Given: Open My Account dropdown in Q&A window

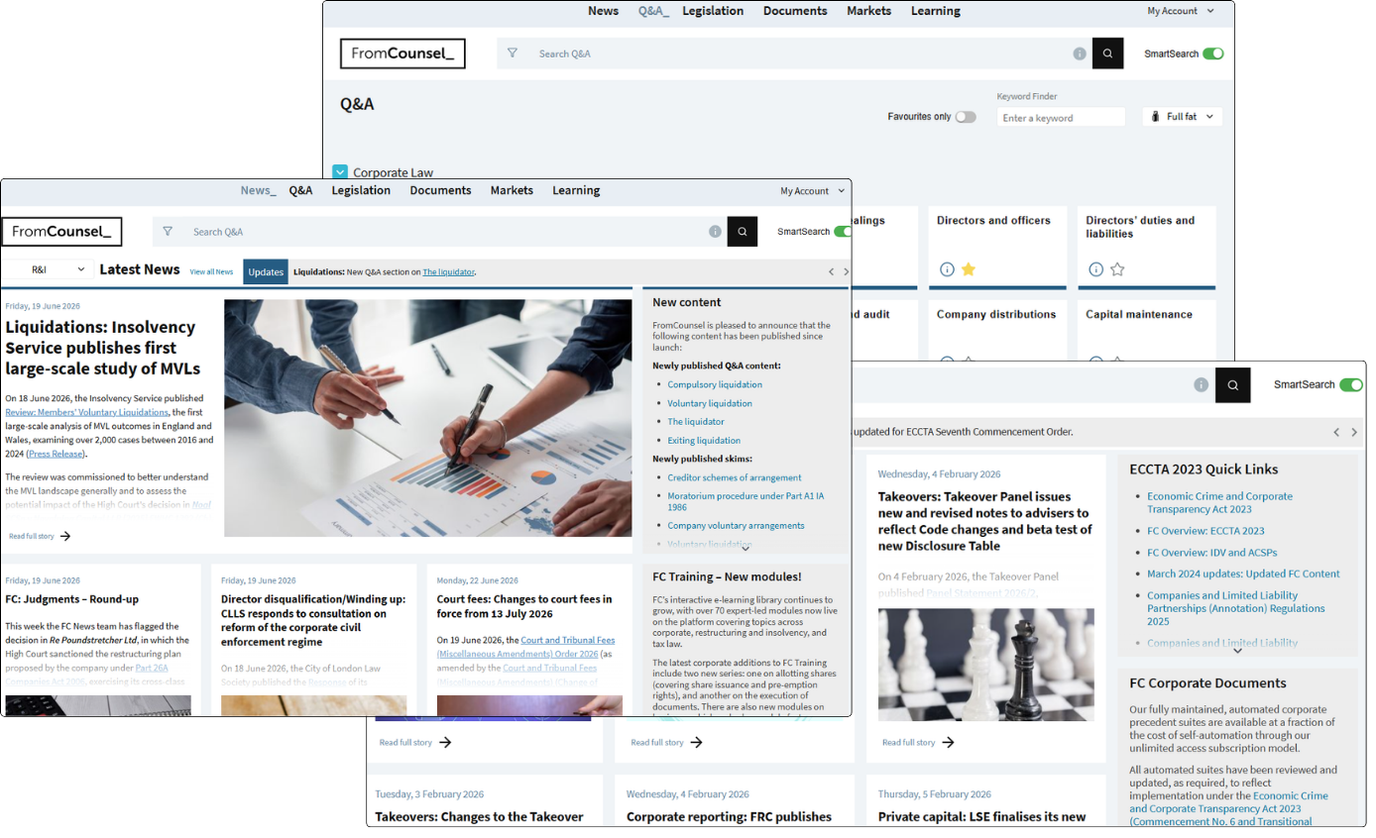Looking at the screenshot, I should 1180,11.
